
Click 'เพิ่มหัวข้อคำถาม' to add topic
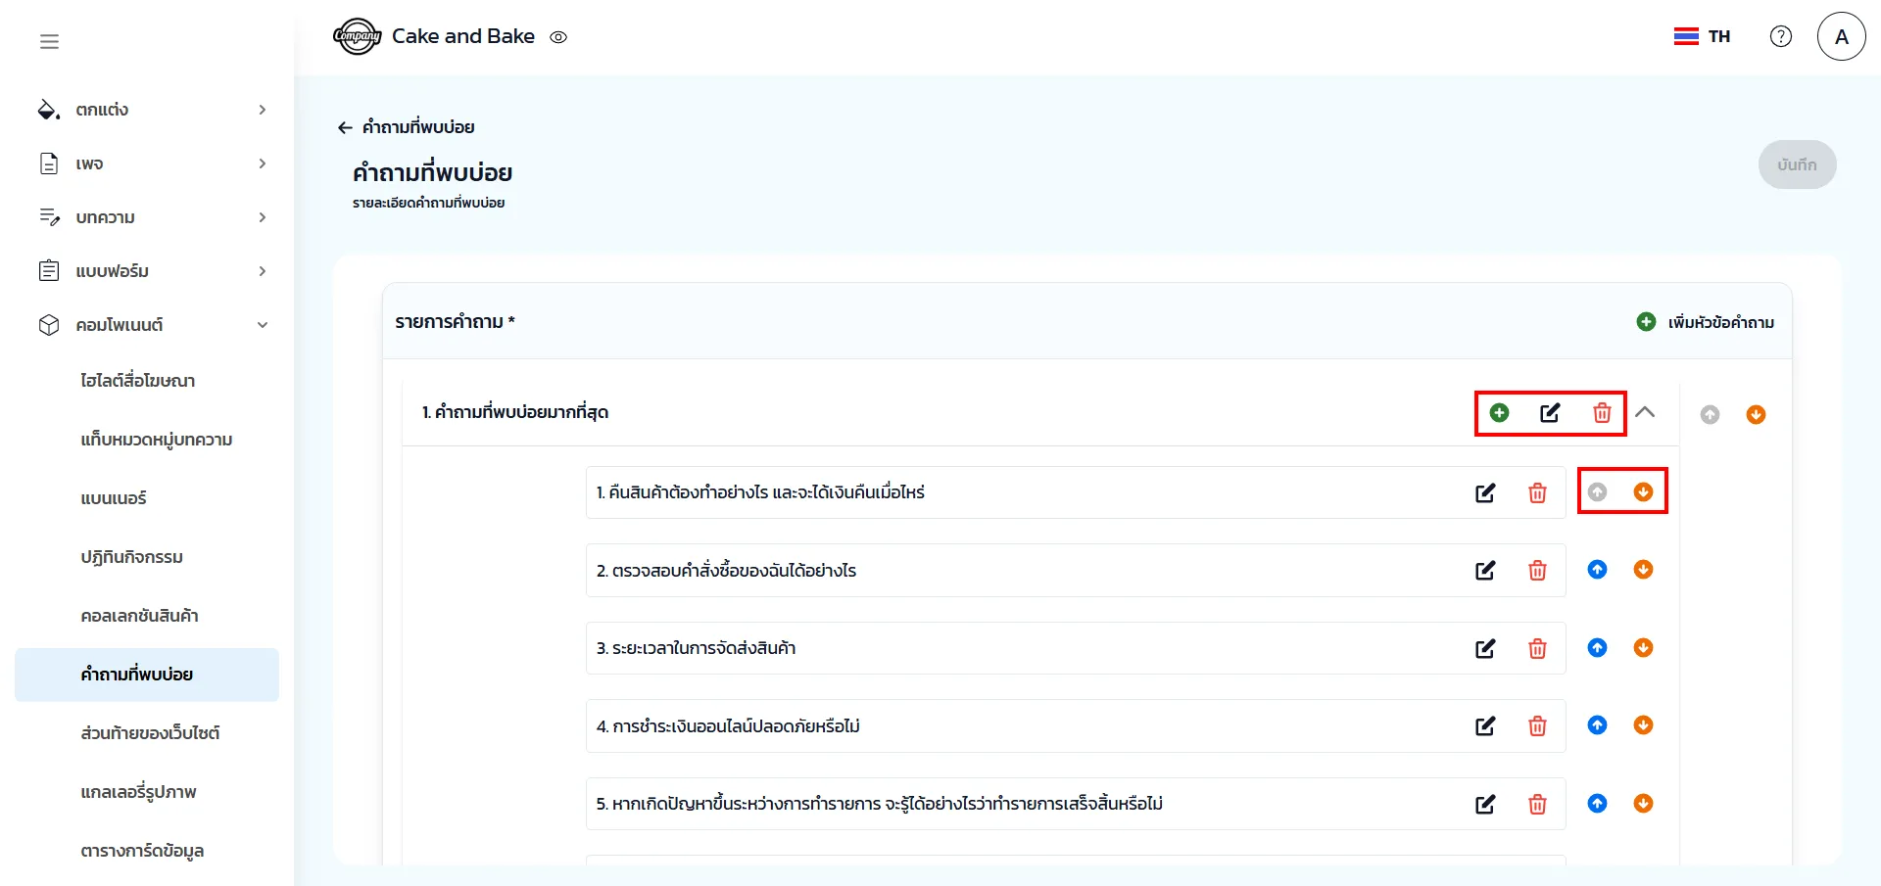coord(1706,322)
